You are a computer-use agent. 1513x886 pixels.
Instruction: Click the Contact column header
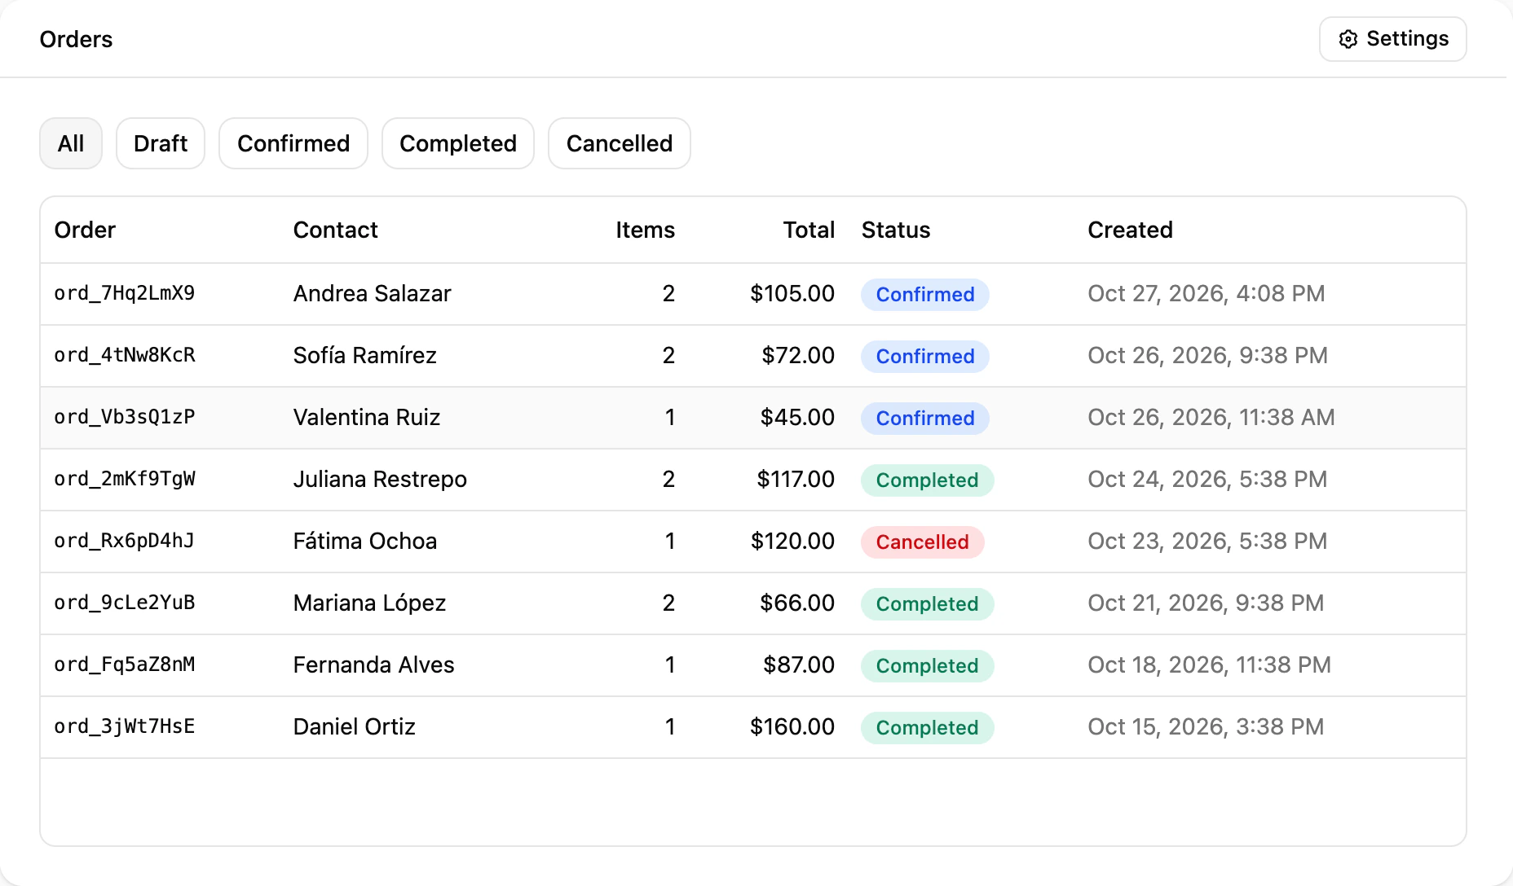point(336,230)
